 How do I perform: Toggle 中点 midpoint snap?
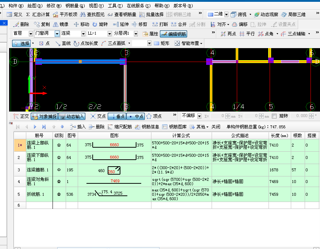[x=136, y=116]
